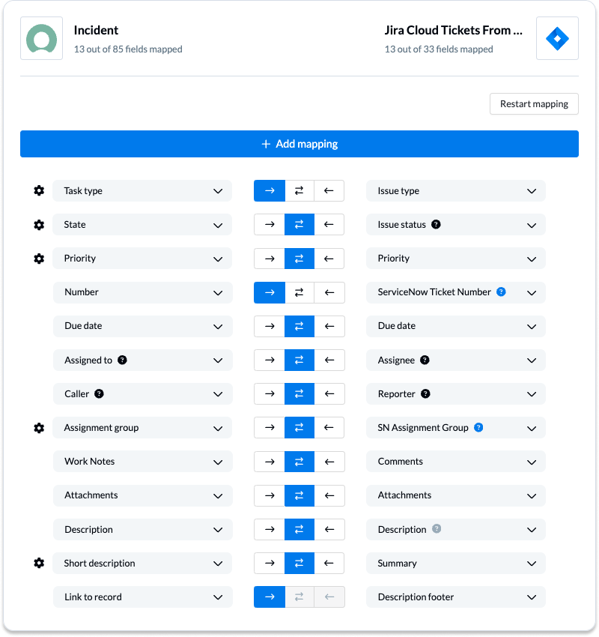Click the help badge on the Assignee field
The height and width of the screenshot is (637, 599).
click(424, 360)
